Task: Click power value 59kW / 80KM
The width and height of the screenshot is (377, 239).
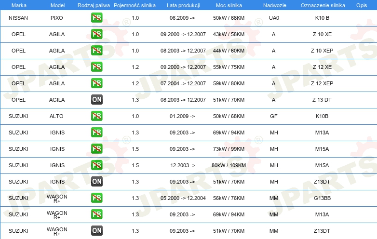Action: tap(229, 83)
